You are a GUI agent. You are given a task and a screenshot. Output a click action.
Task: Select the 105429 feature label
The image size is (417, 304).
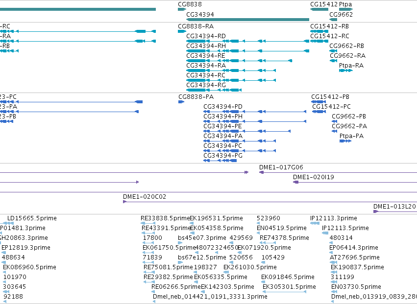coord(273,257)
